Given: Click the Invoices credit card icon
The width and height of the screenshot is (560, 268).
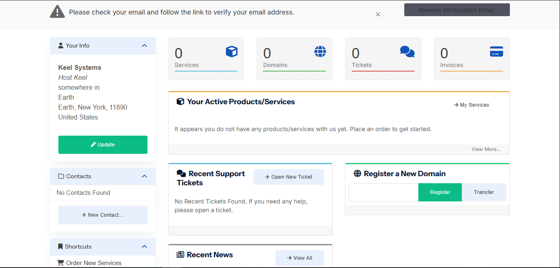Looking at the screenshot, I should [x=497, y=51].
